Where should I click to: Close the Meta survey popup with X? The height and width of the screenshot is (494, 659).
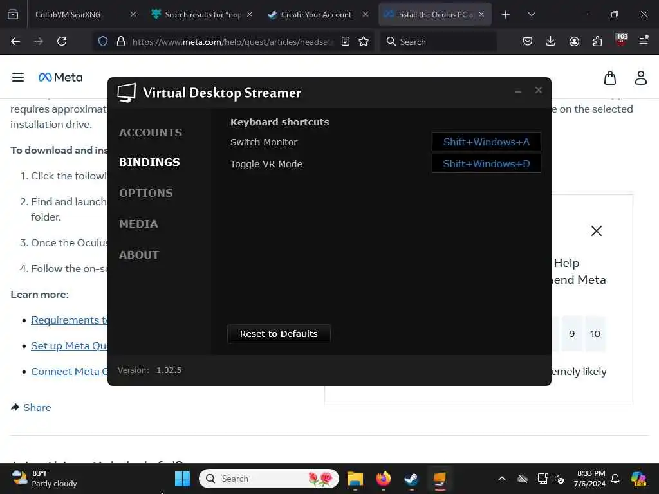tap(597, 231)
